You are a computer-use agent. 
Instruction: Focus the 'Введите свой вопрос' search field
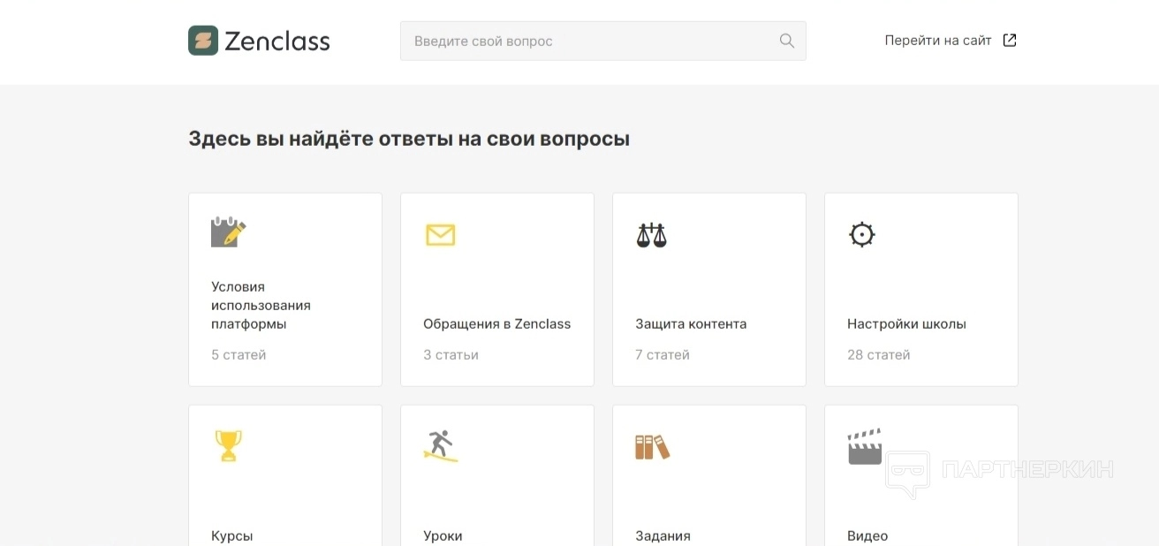[603, 41]
